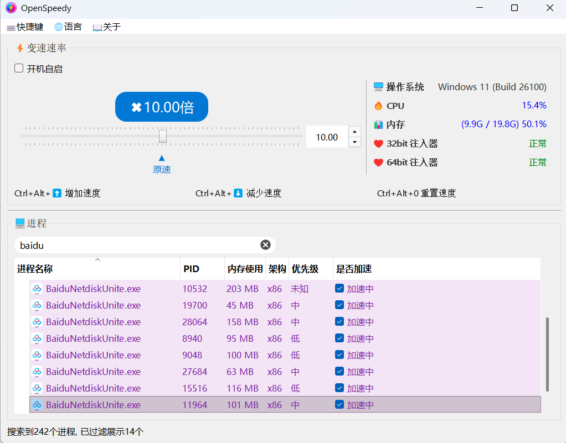The width and height of the screenshot is (566, 443).
Task: Decrease speed with the spinbox down arrow
Action: [354, 142]
